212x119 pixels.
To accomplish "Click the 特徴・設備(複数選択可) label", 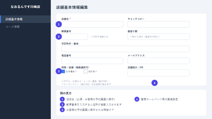I will (x=75, y=67).
